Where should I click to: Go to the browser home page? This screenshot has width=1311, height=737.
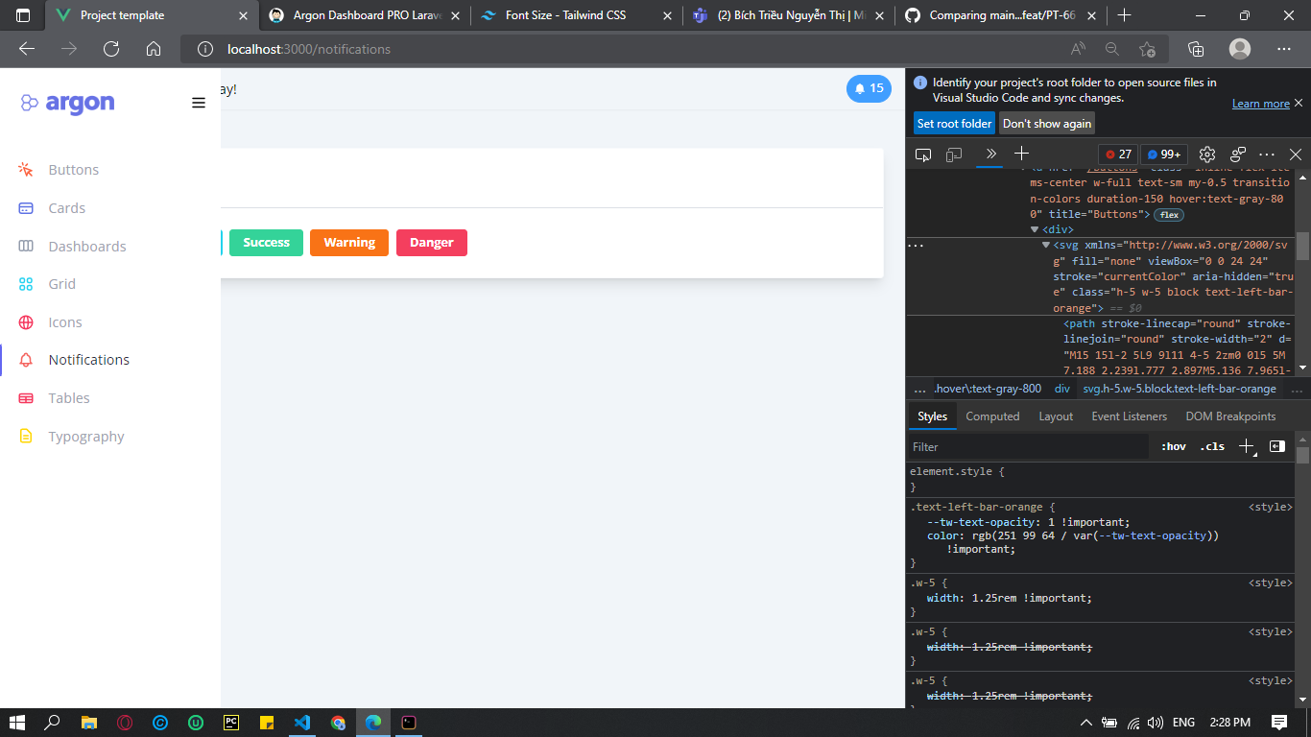(x=154, y=49)
